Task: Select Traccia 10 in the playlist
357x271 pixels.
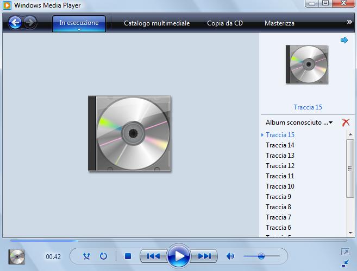Action: (x=280, y=186)
